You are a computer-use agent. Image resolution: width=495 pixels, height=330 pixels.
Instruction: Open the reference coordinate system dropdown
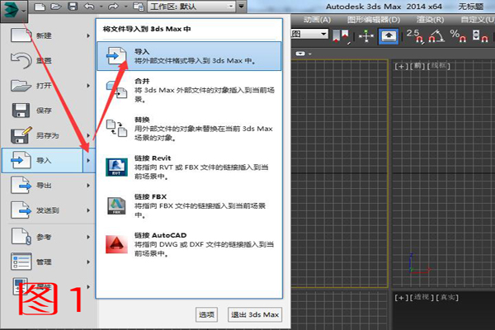tap(309, 34)
